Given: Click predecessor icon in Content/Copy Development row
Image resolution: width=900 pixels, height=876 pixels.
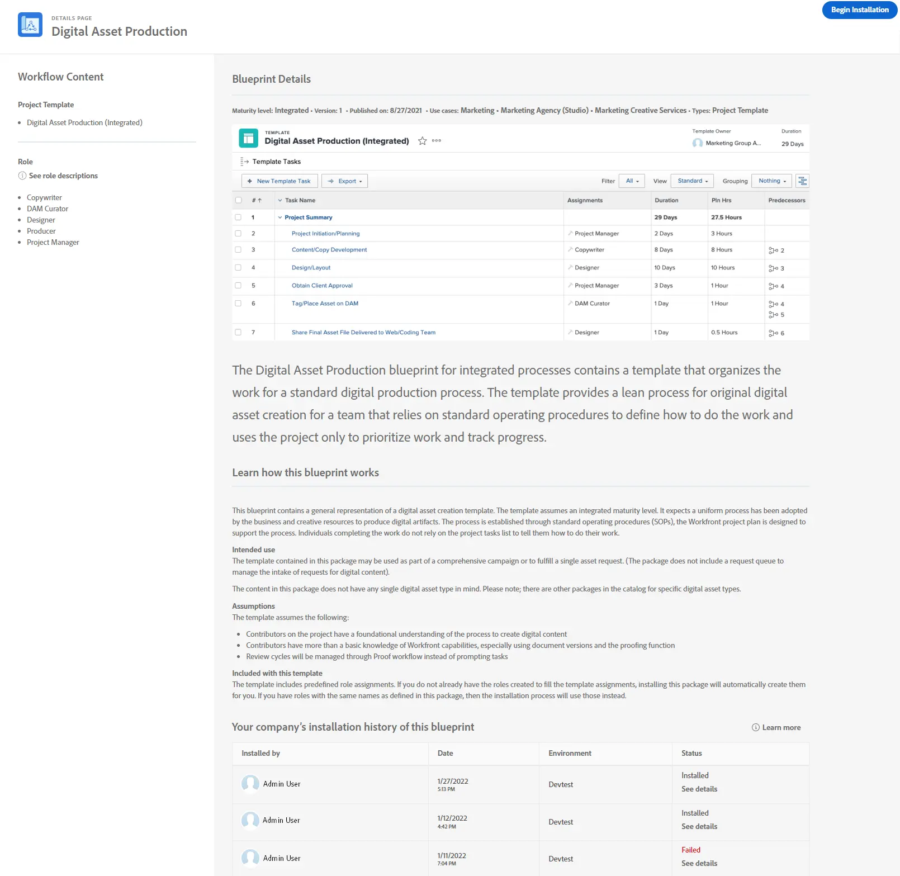Looking at the screenshot, I should [x=774, y=250].
